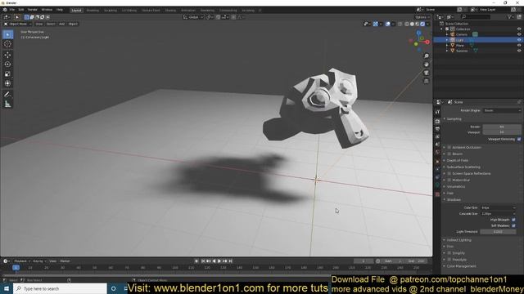
Task: Click the Light Threshold value field
Action: (498, 232)
